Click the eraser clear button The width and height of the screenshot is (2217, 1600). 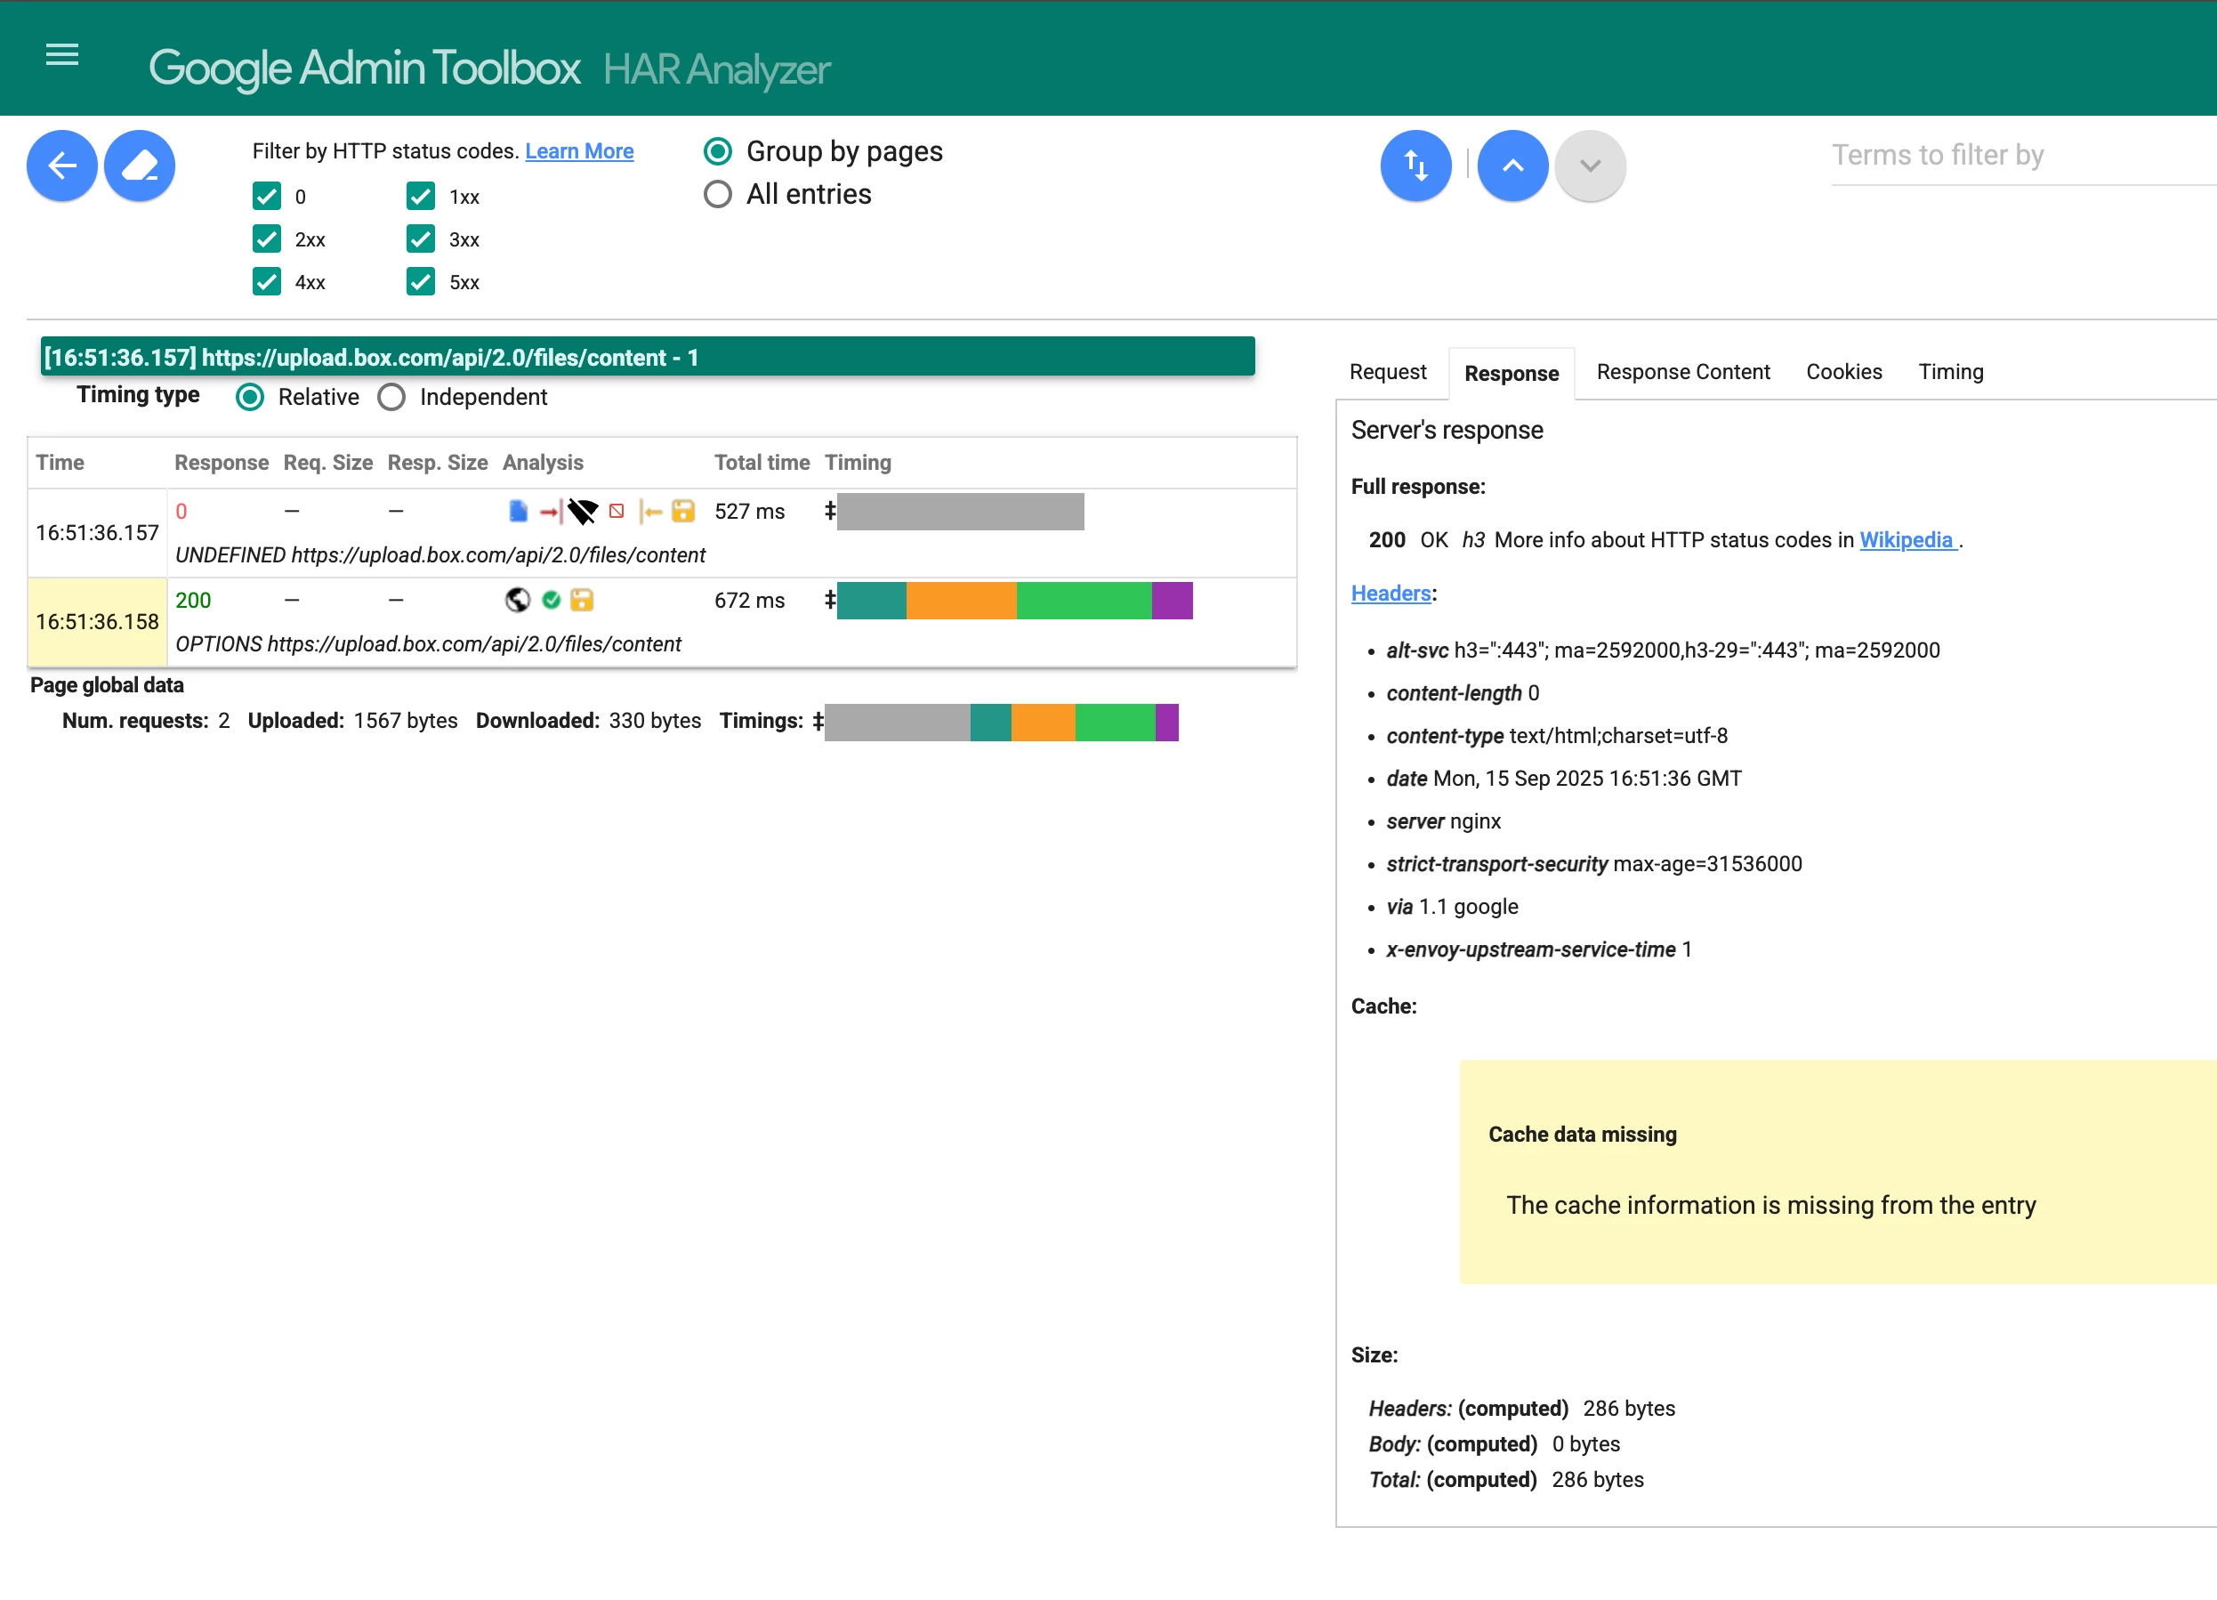(x=140, y=166)
